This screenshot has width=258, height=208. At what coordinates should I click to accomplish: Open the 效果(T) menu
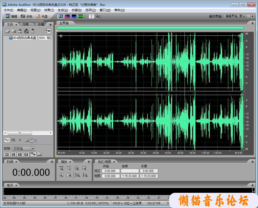(x=49, y=10)
